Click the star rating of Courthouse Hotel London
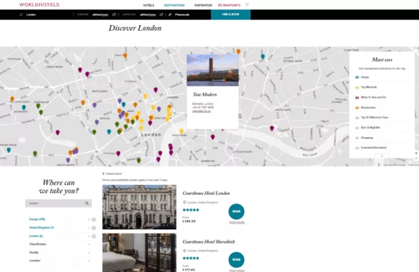 coord(191,210)
